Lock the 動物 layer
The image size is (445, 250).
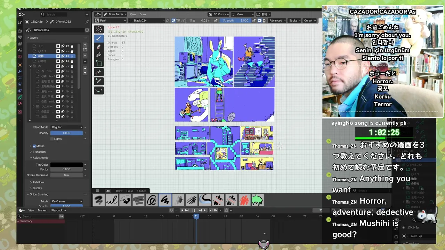point(72,56)
